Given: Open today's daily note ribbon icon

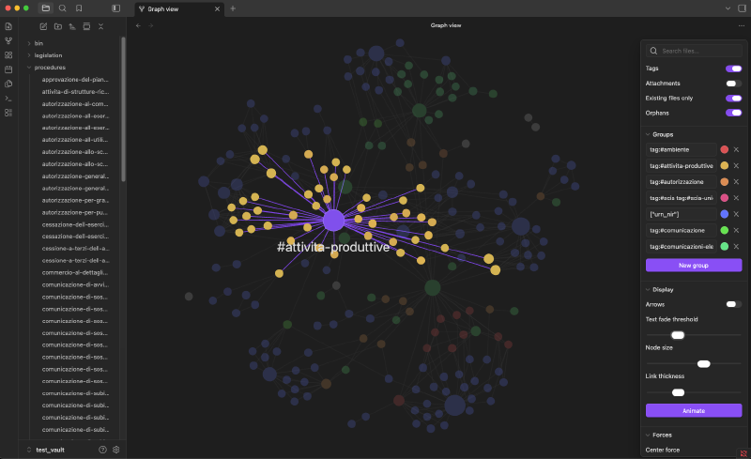Looking at the screenshot, I should (8, 69).
